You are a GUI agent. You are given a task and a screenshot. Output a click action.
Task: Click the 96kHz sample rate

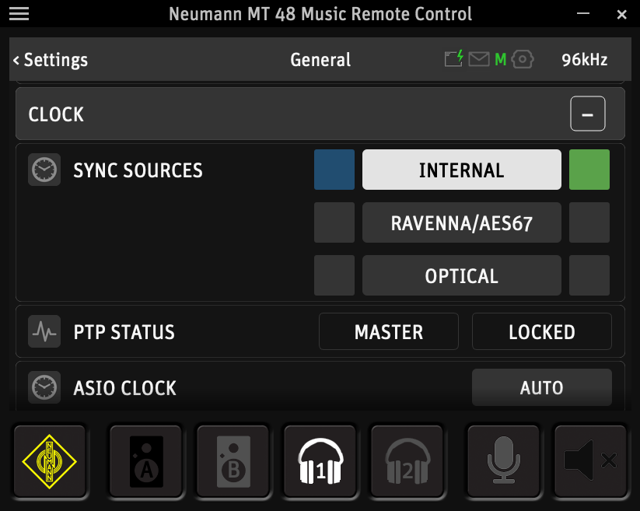coord(585,60)
